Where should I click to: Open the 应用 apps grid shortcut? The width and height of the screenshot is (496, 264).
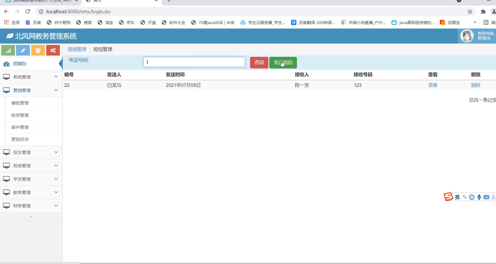12,22
